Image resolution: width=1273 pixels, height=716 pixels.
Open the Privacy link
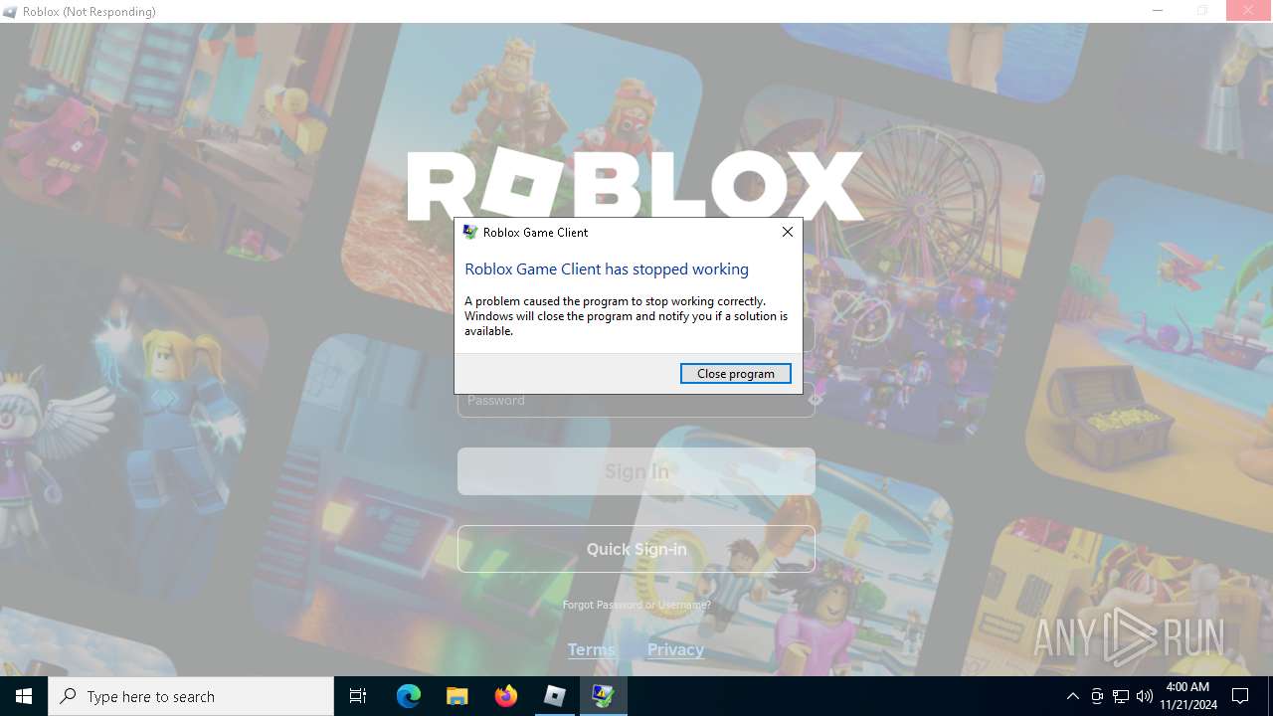click(675, 649)
